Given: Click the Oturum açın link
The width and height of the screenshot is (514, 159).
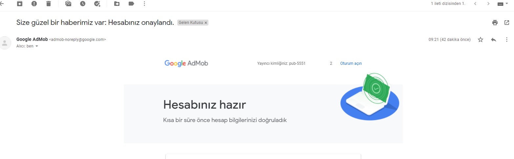Looking at the screenshot, I should pos(351,63).
